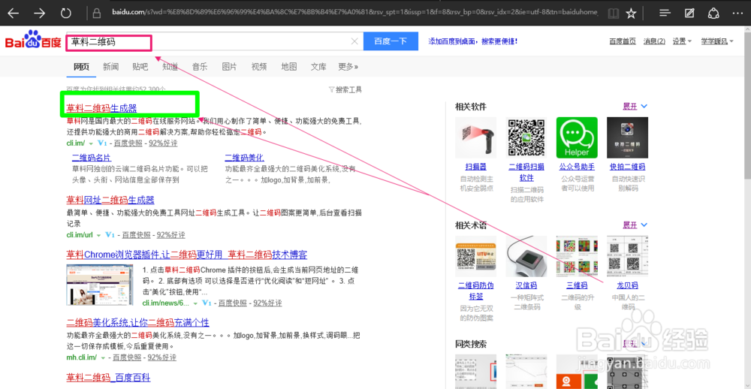Open the 草料二维码生成器 result link

coord(101,108)
